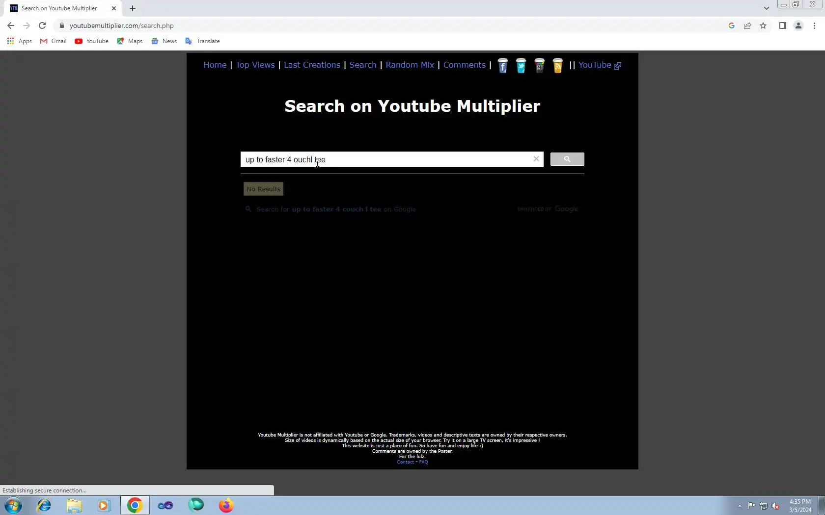Screen dimensions: 825x515
Task: Go to the Home page
Action: [215, 65]
